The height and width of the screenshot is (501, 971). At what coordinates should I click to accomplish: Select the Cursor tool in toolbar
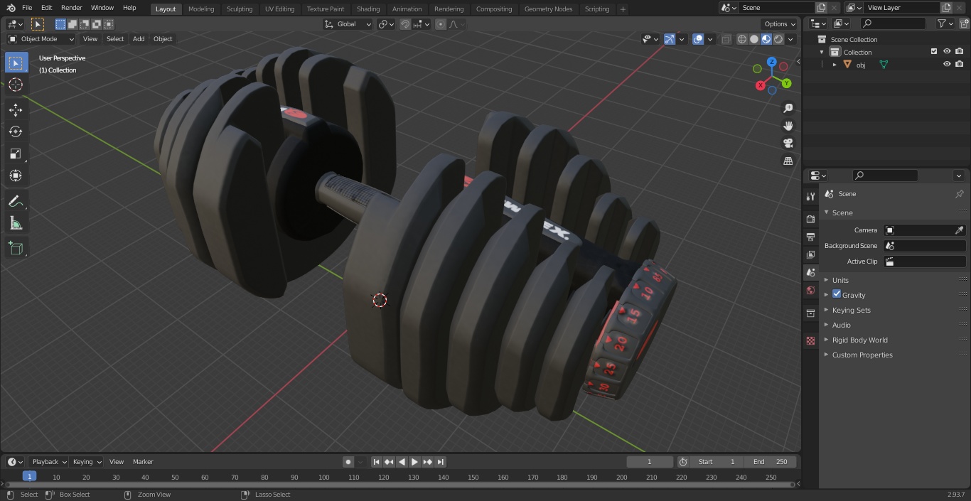point(16,85)
